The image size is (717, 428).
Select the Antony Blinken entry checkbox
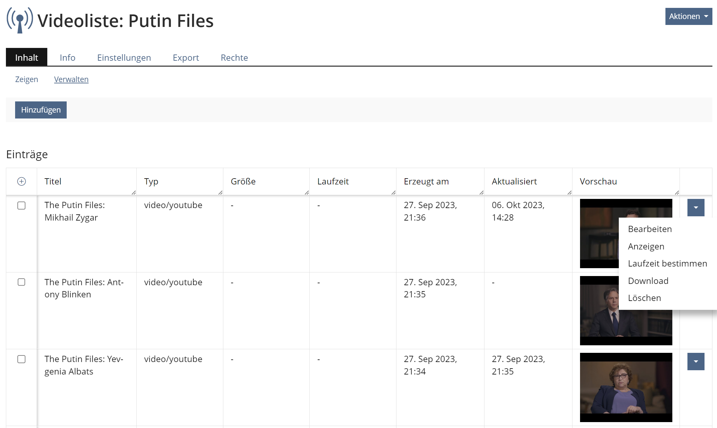(x=21, y=282)
